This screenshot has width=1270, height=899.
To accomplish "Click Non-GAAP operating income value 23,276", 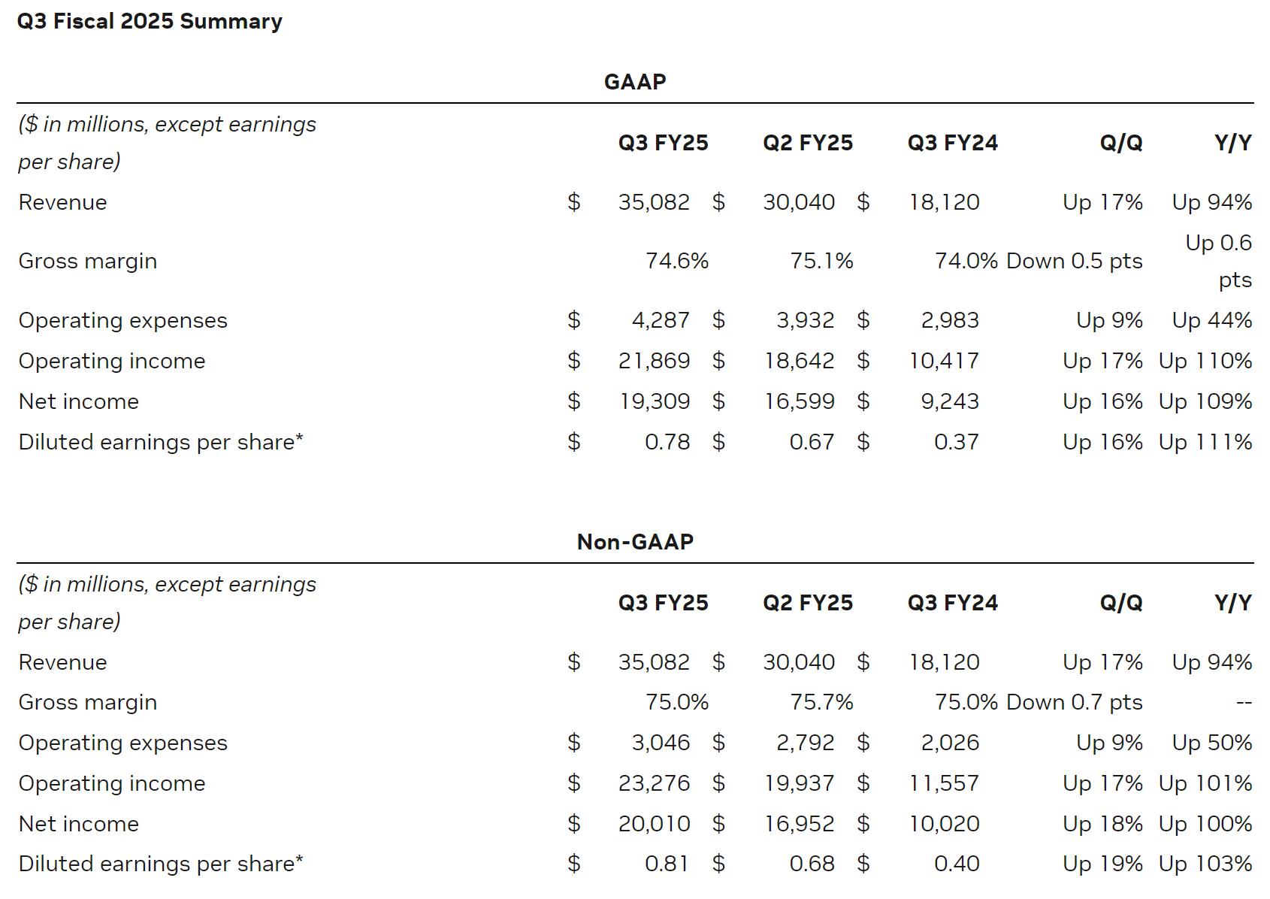I will (654, 783).
